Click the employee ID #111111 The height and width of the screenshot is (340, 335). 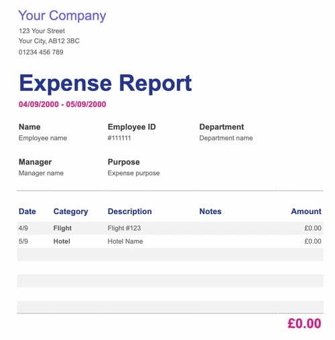[x=119, y=138]
